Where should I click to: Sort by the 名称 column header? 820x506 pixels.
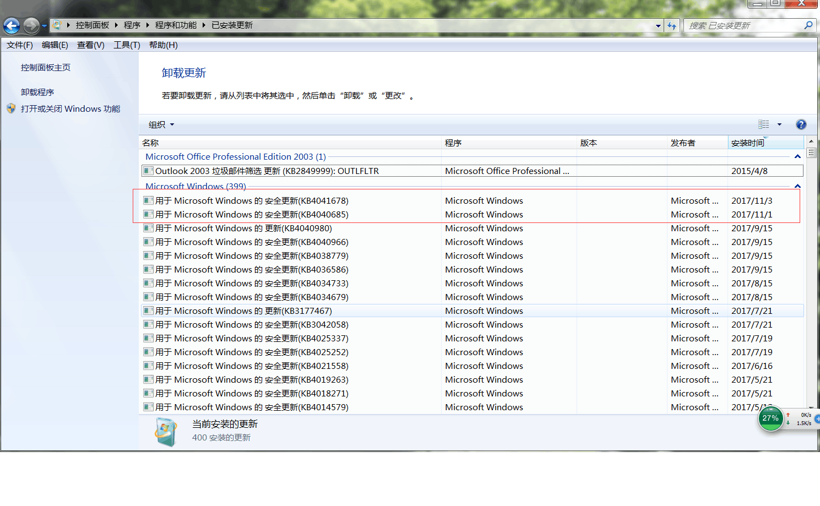pyautogui.click(x=290, y=143)
